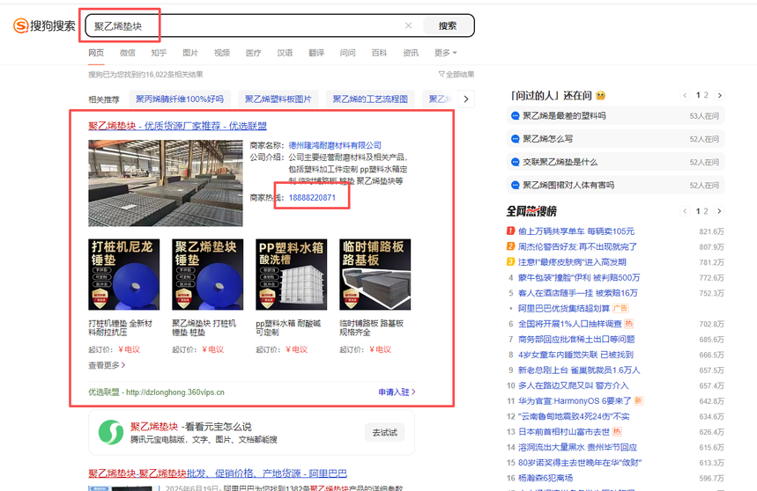Switch to the 图片 tab
757x491 pixels.
[190, 53]
